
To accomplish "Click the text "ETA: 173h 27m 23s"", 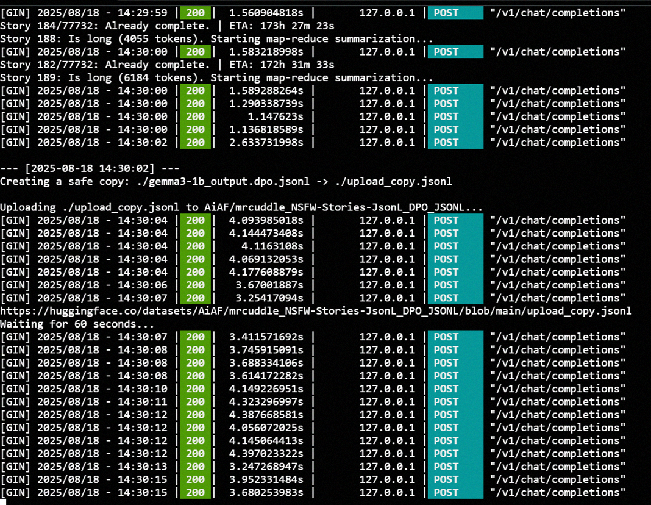I will point(282,26).
